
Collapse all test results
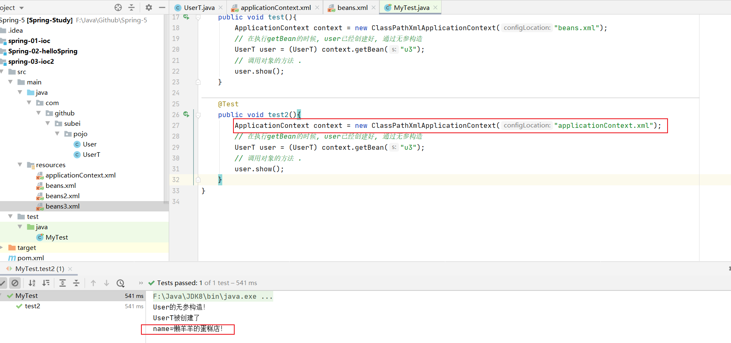pyautogui.click(x=76, y=283)
